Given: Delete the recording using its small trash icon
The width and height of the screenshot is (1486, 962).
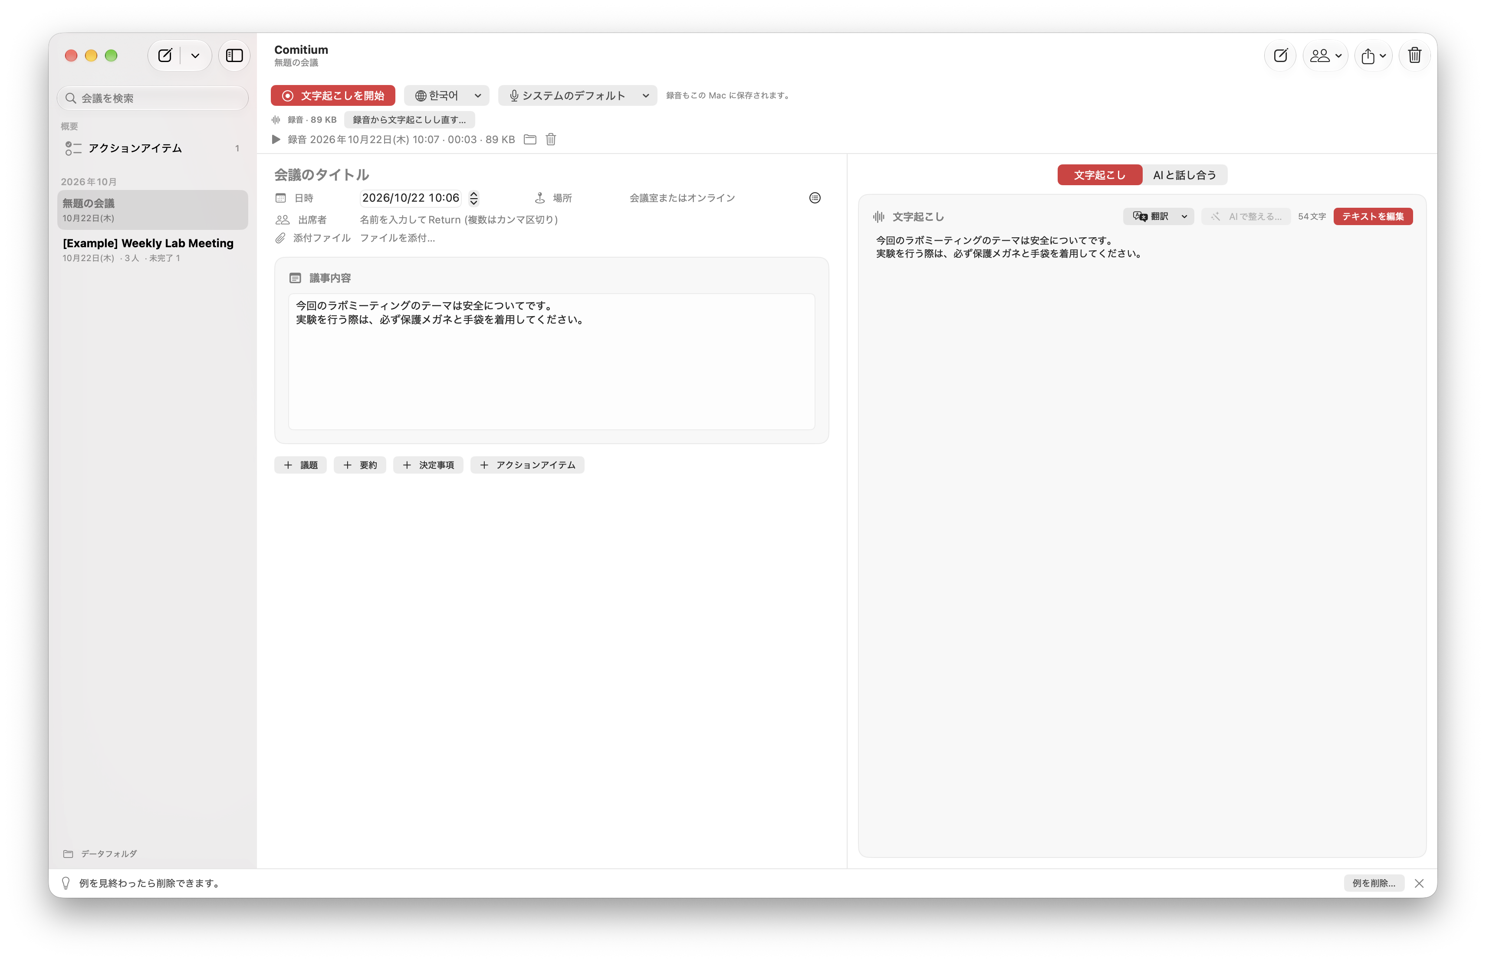Looking at the screenshot, I should click(551, 139).
